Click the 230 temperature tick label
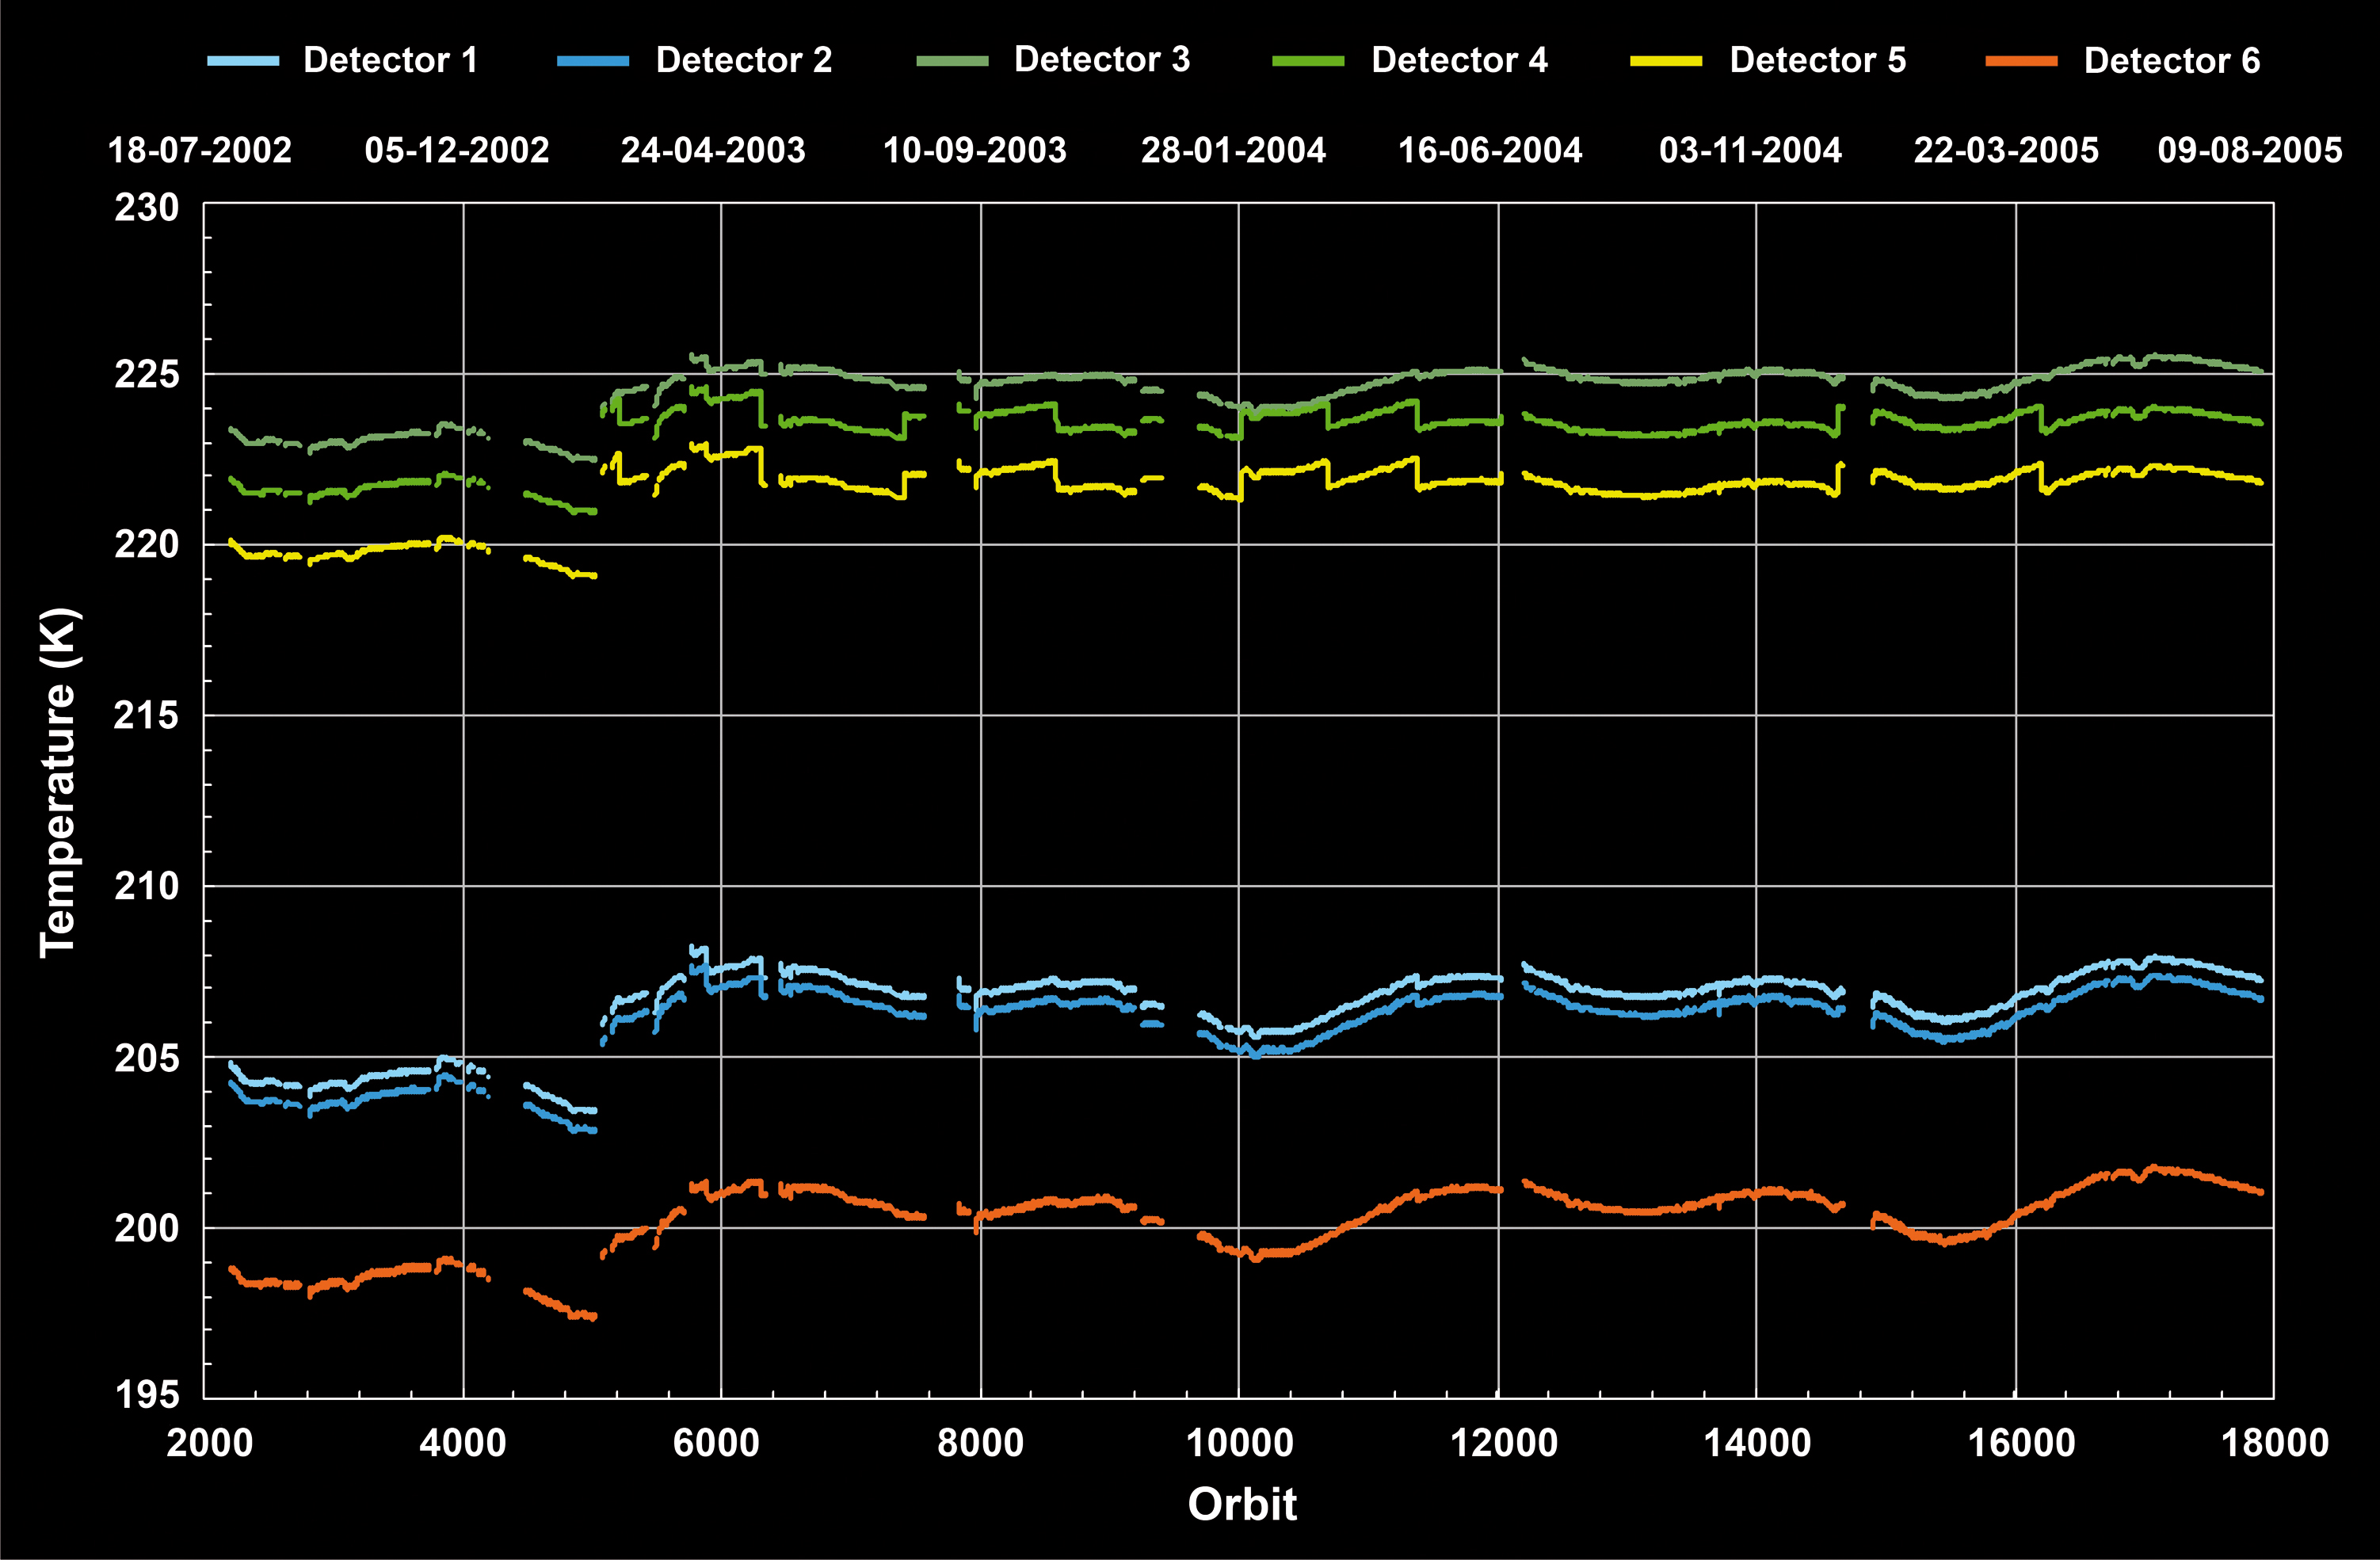The image size is (2380, 1560). [x=146, y=208]
